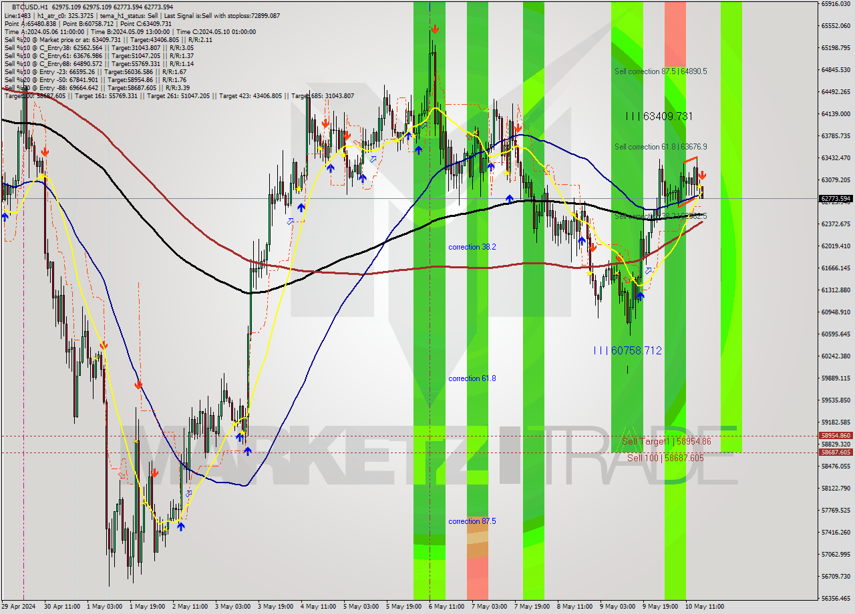The height and width of the screenshot is (614, 855).
Task: Click the 56356.465 price axis label
Action: [836, 599]
